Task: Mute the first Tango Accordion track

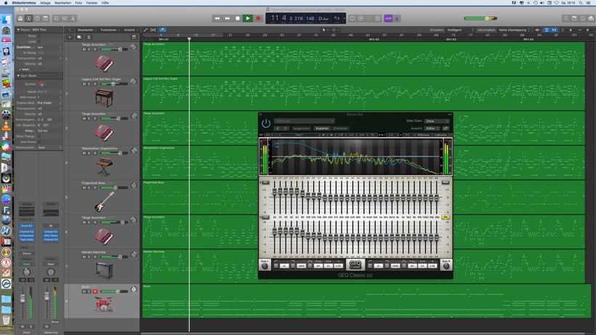Action: tap(84, 49)
